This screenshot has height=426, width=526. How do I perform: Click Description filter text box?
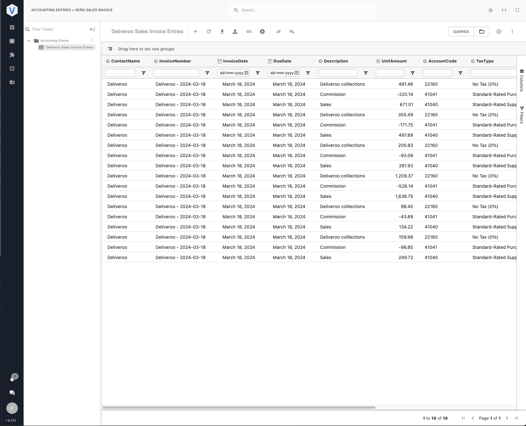[338, 73]
